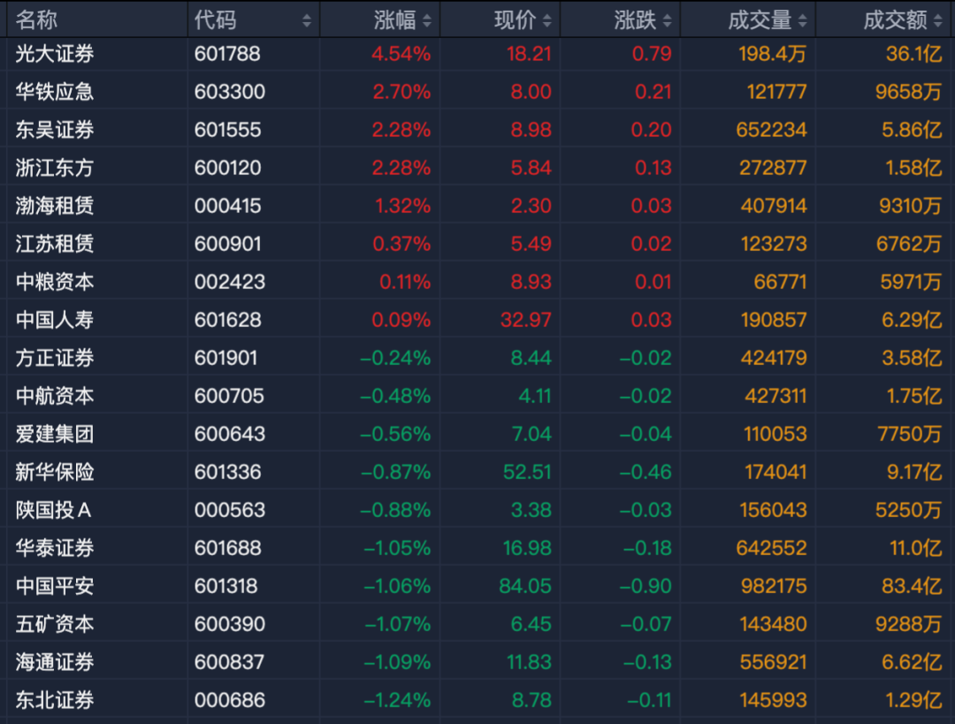Open stock 新华保险
The height and width of the screenshot is (724, 955).
[x=55, y=472]
